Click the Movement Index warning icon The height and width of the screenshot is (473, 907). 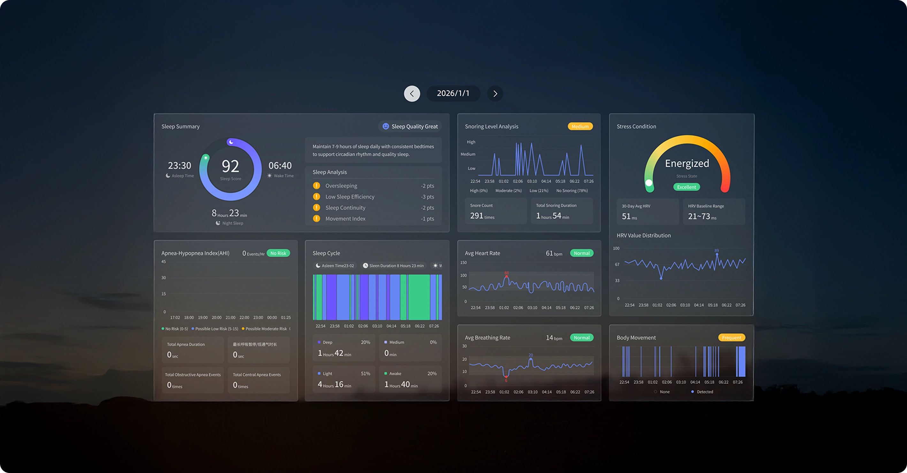[x=316, y=219]
